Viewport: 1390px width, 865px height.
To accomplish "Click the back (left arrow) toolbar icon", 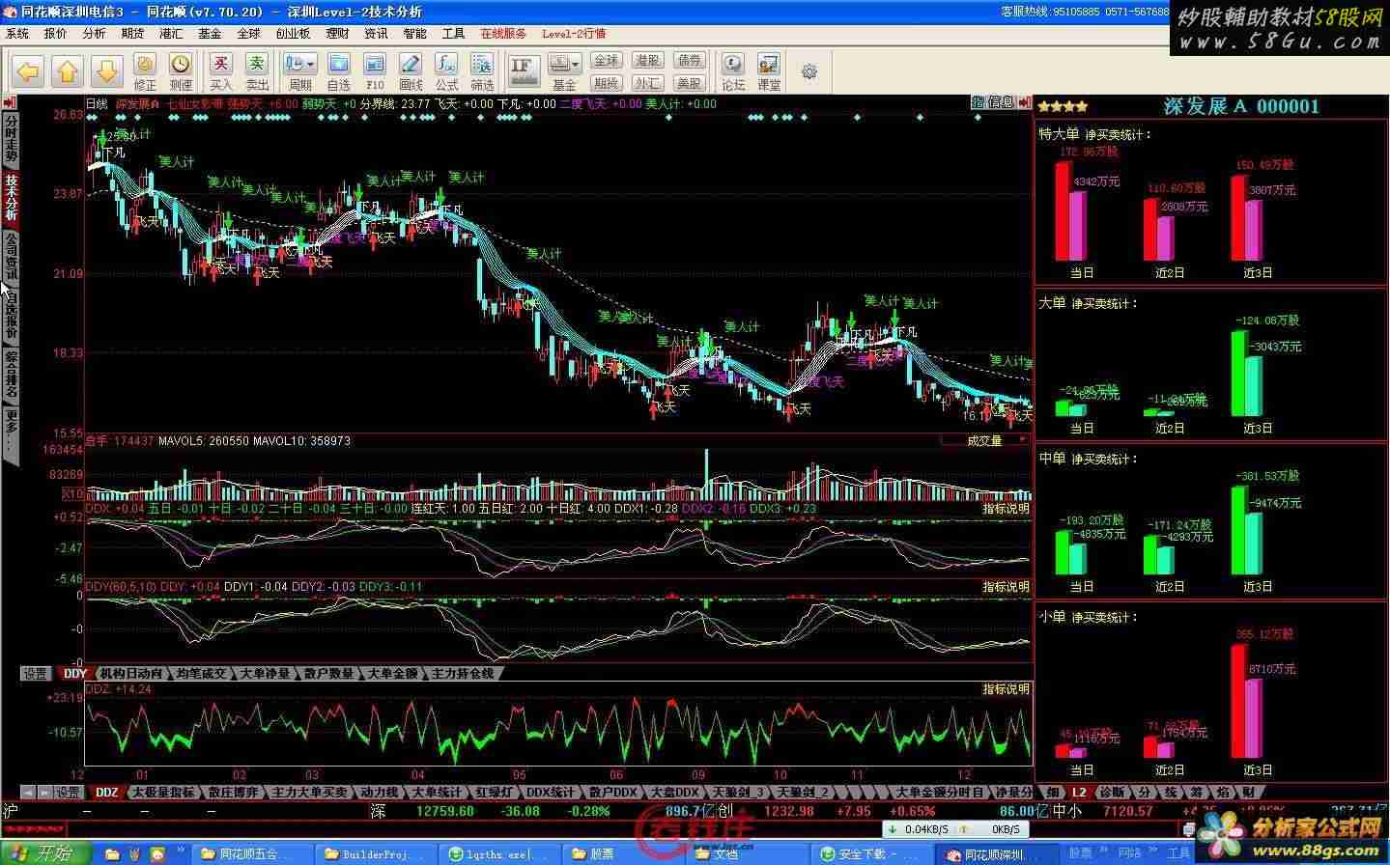I will click(29, 70).
